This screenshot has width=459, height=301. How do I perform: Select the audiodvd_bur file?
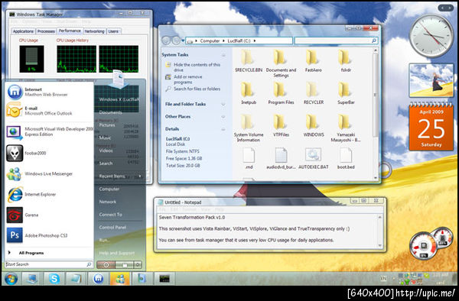pos(281,158)
